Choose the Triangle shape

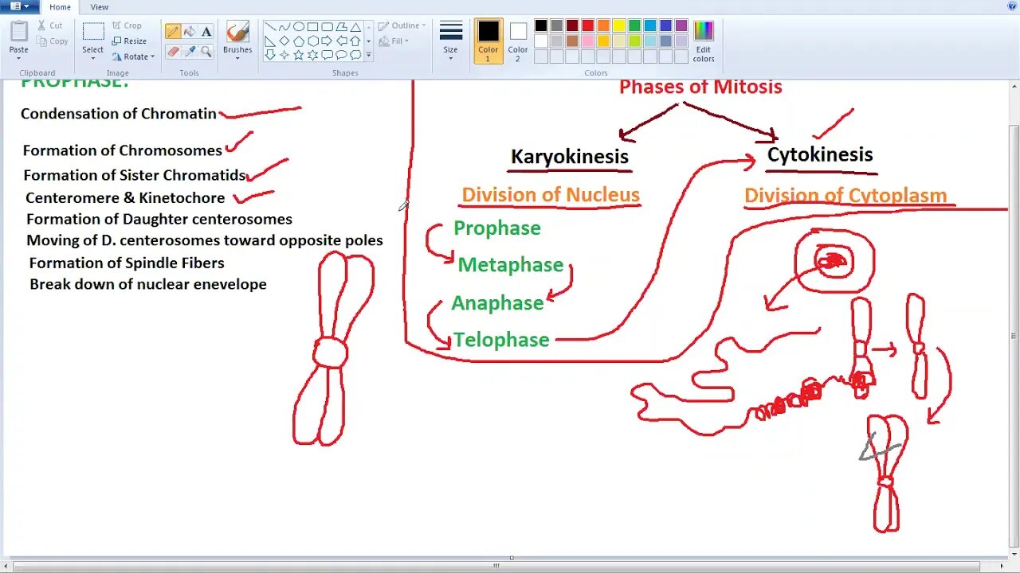pyautogui.click(x=355, y=27)
